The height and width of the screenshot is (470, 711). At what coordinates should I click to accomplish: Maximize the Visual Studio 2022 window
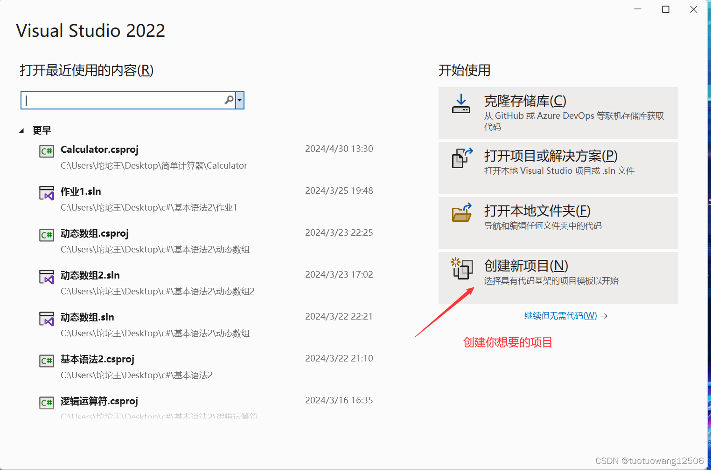tap(666, 9)
